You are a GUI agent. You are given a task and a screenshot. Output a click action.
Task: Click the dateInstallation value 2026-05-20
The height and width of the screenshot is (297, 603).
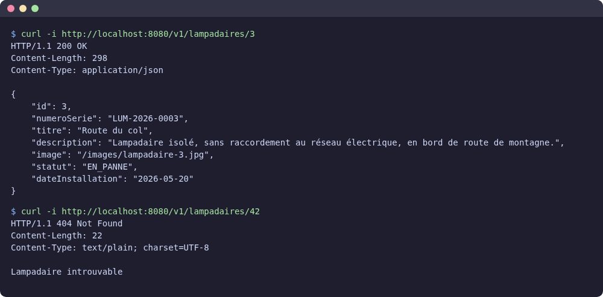pyautogui.click(x=163, y=179)
